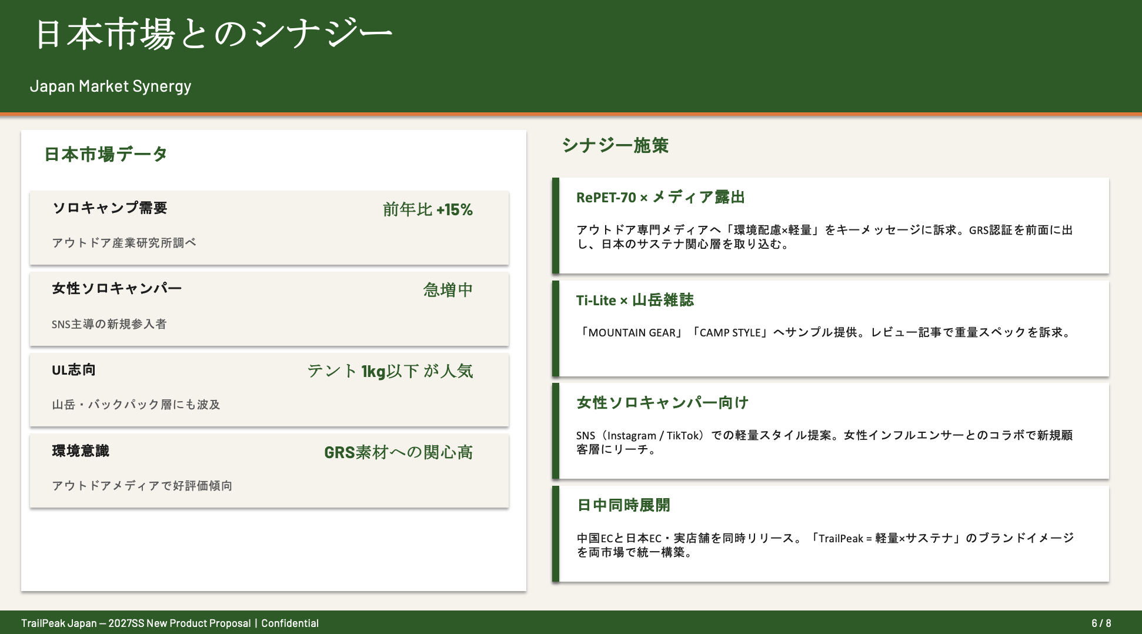
Task: Click the 前年比 +15% value
Action: [x=428, y=209]
